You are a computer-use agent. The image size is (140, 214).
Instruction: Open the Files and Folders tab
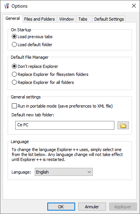[39, 19]
